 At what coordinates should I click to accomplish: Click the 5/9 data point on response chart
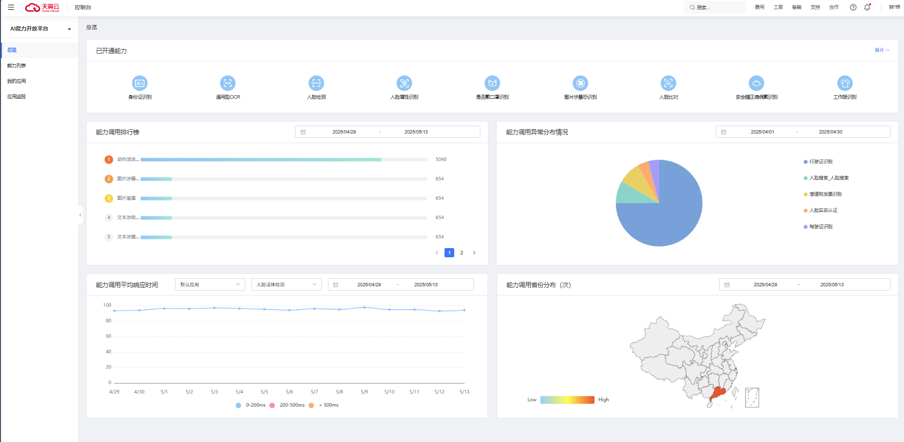click(364, 308)
